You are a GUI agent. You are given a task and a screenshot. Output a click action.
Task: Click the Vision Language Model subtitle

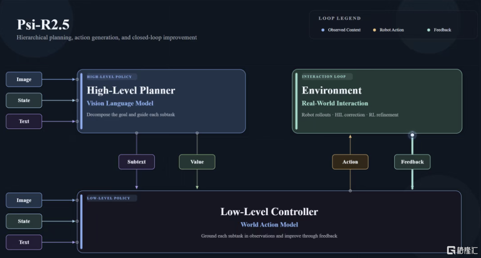tap(120, 103)
